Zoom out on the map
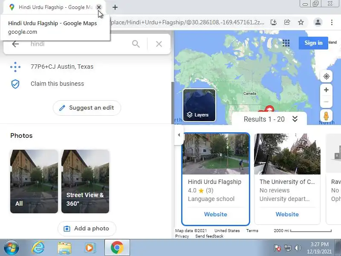The height and width of the screenshot is (256, 341). tap(326, 102)
